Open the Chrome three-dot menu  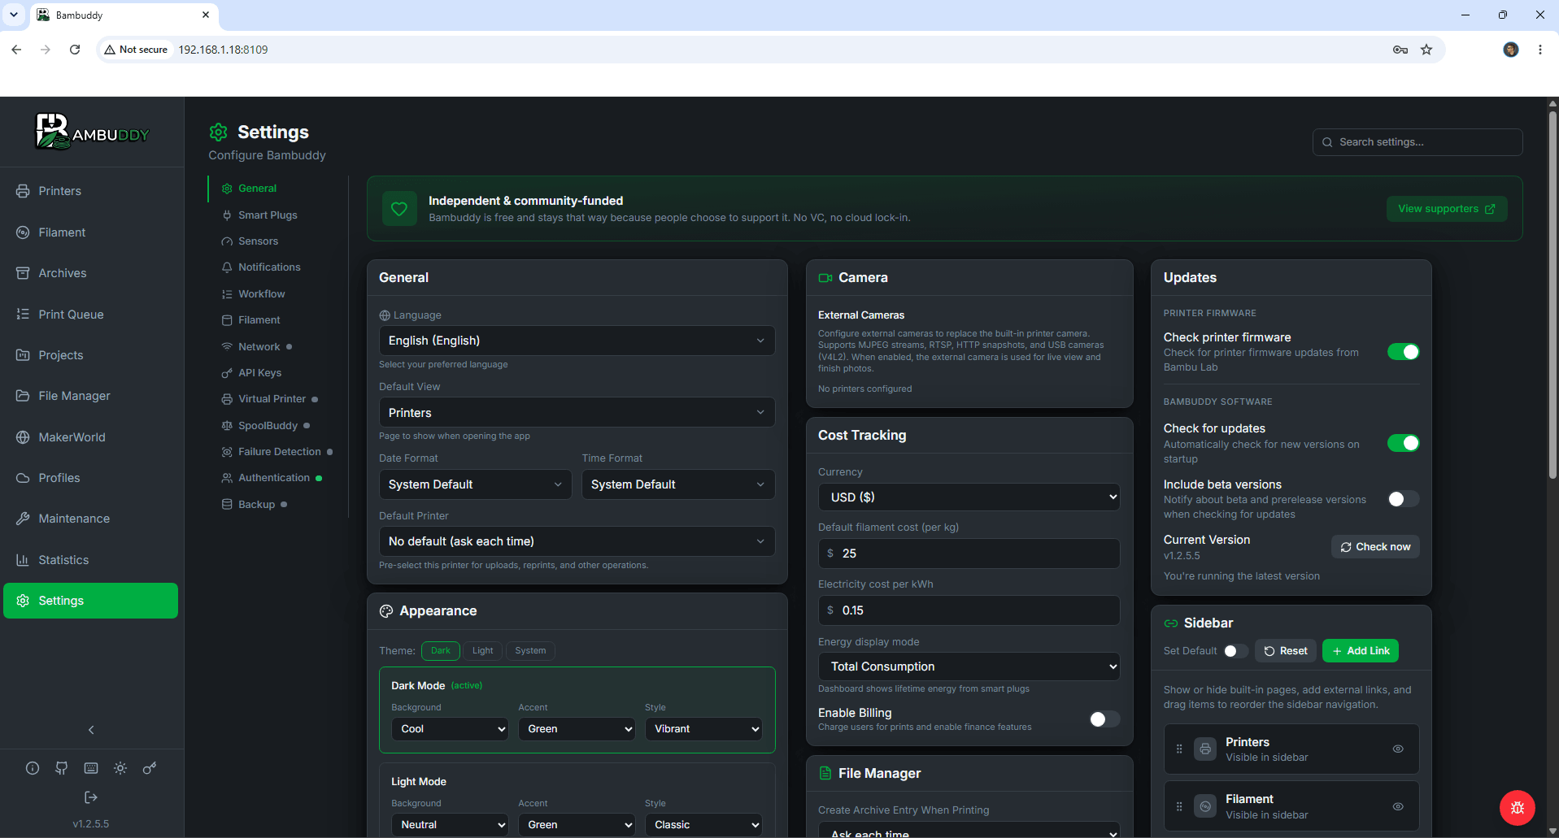coord(1540,50)
